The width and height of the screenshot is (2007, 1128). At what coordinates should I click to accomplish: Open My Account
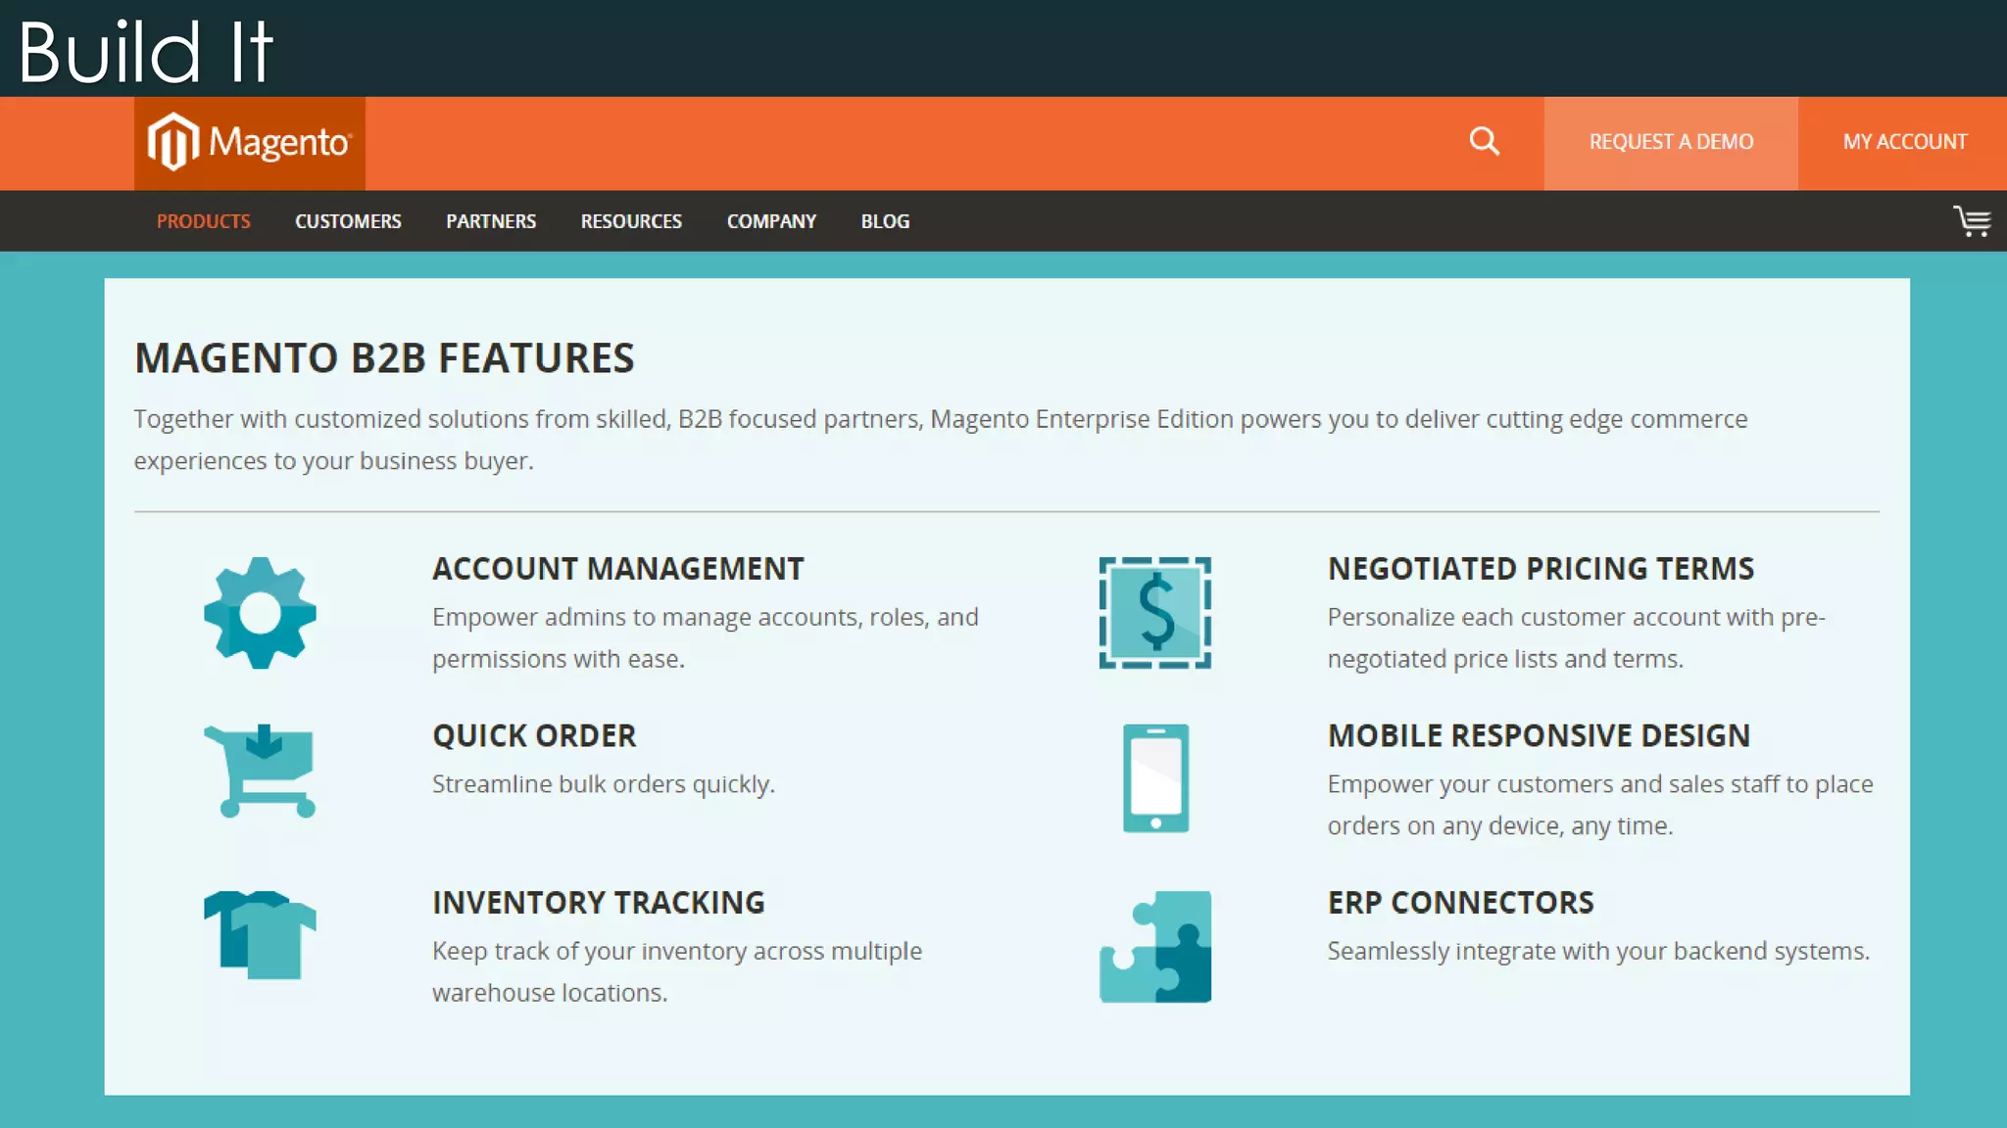click(x=1904, y=142)
